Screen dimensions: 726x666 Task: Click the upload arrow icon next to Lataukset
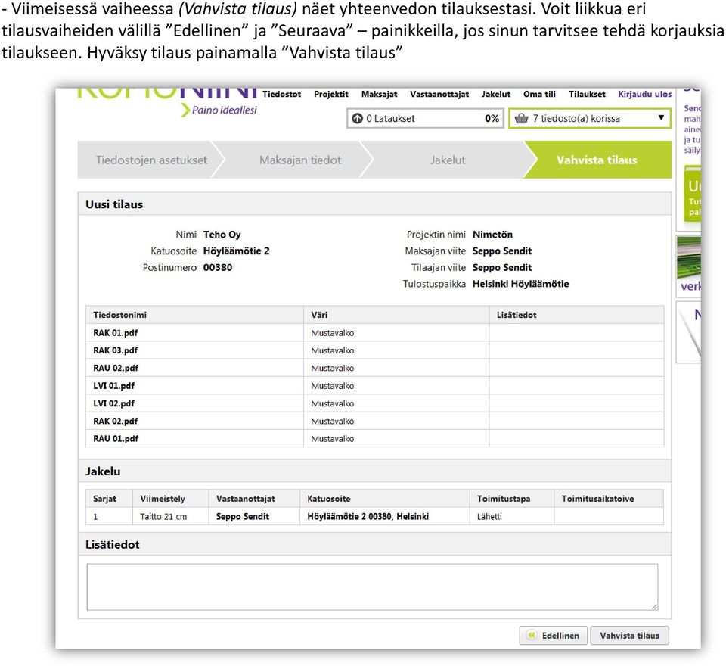pyautogui.click(x=358, y=118)
